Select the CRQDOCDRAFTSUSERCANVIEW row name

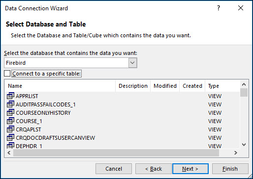pos(56,138)
